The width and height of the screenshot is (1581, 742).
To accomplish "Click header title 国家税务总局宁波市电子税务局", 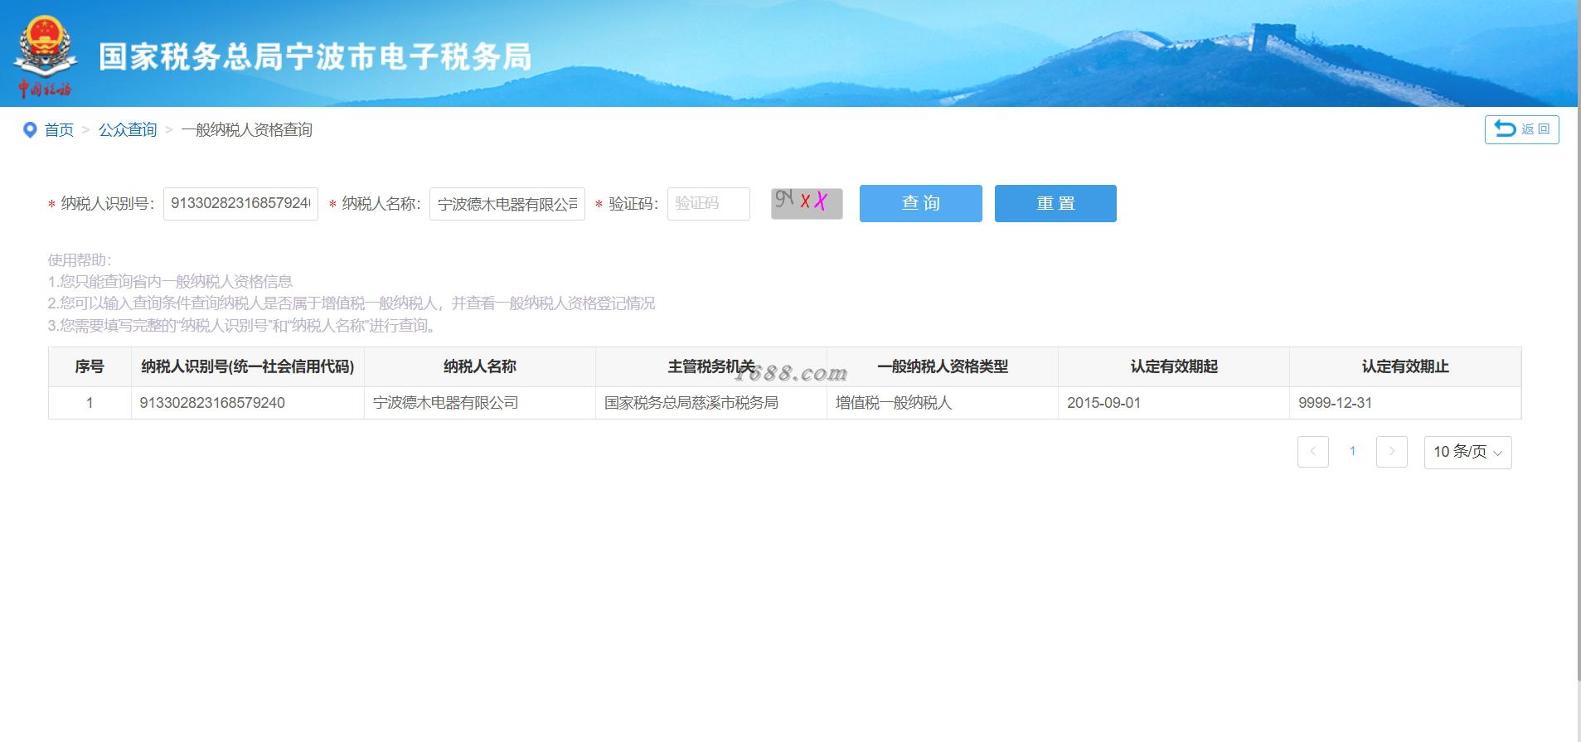I will coord(315,56).
